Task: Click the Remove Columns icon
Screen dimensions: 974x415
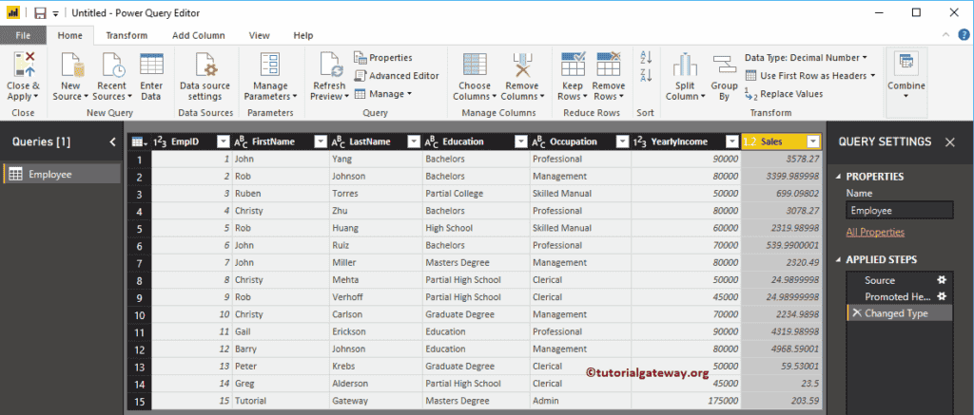Action: [522, 66]
